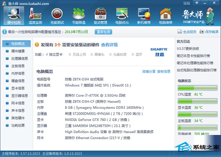Click the sound card value High Definition Audio

109,132
